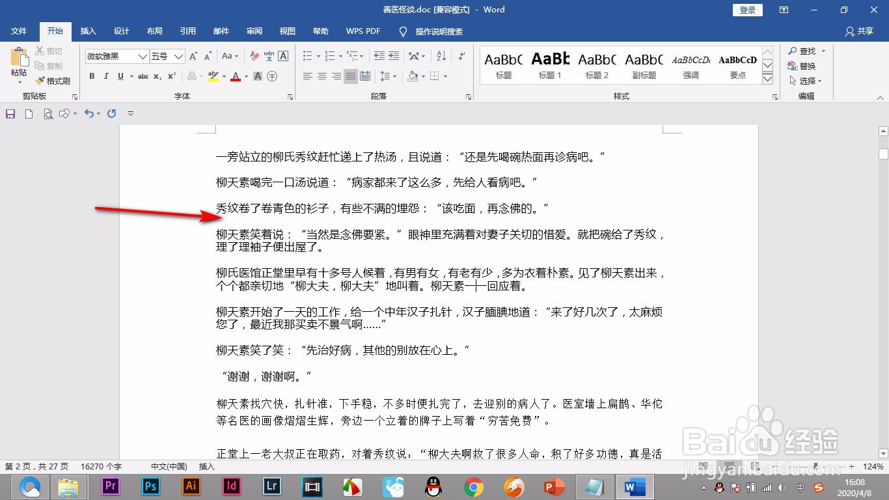Toggle Bold formatting

pos(92,76)
